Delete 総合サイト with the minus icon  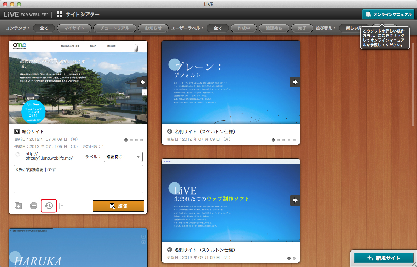click(34, 206)
